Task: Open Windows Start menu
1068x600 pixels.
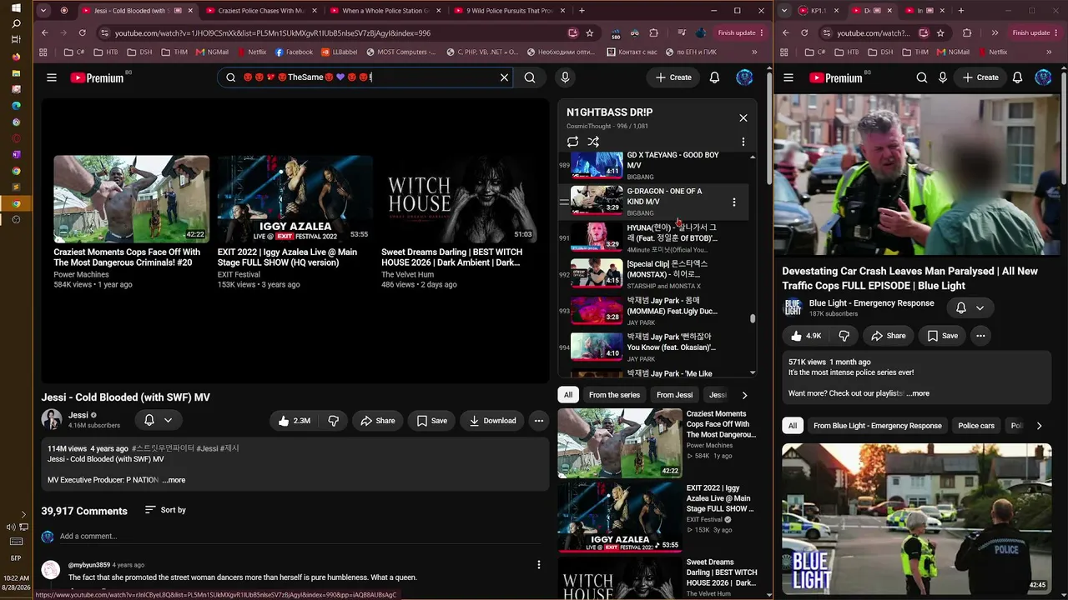Action: click(x=16, y=8)
